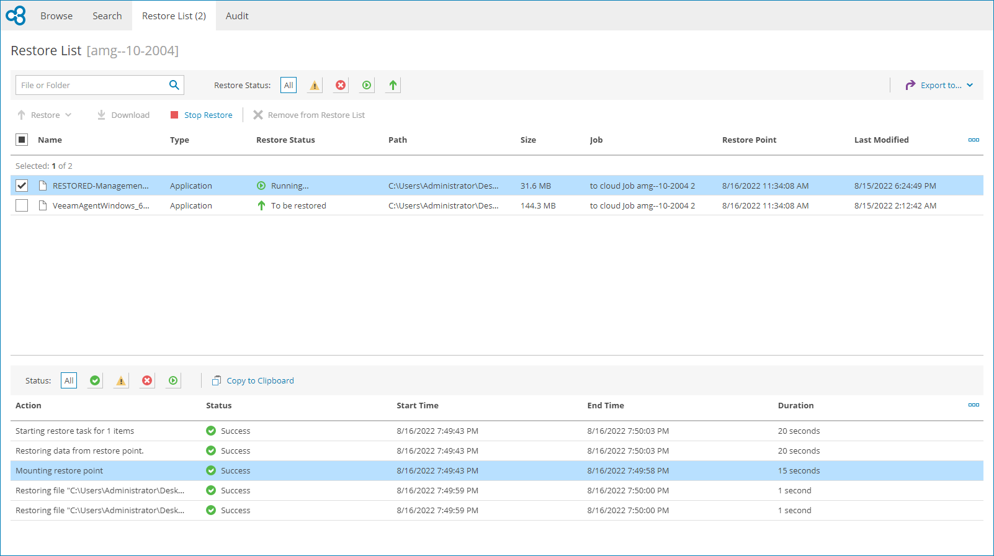This screenshot has height=556, width=994.
Task: Filter restore list by failed status icon
Action: (341, 86)
